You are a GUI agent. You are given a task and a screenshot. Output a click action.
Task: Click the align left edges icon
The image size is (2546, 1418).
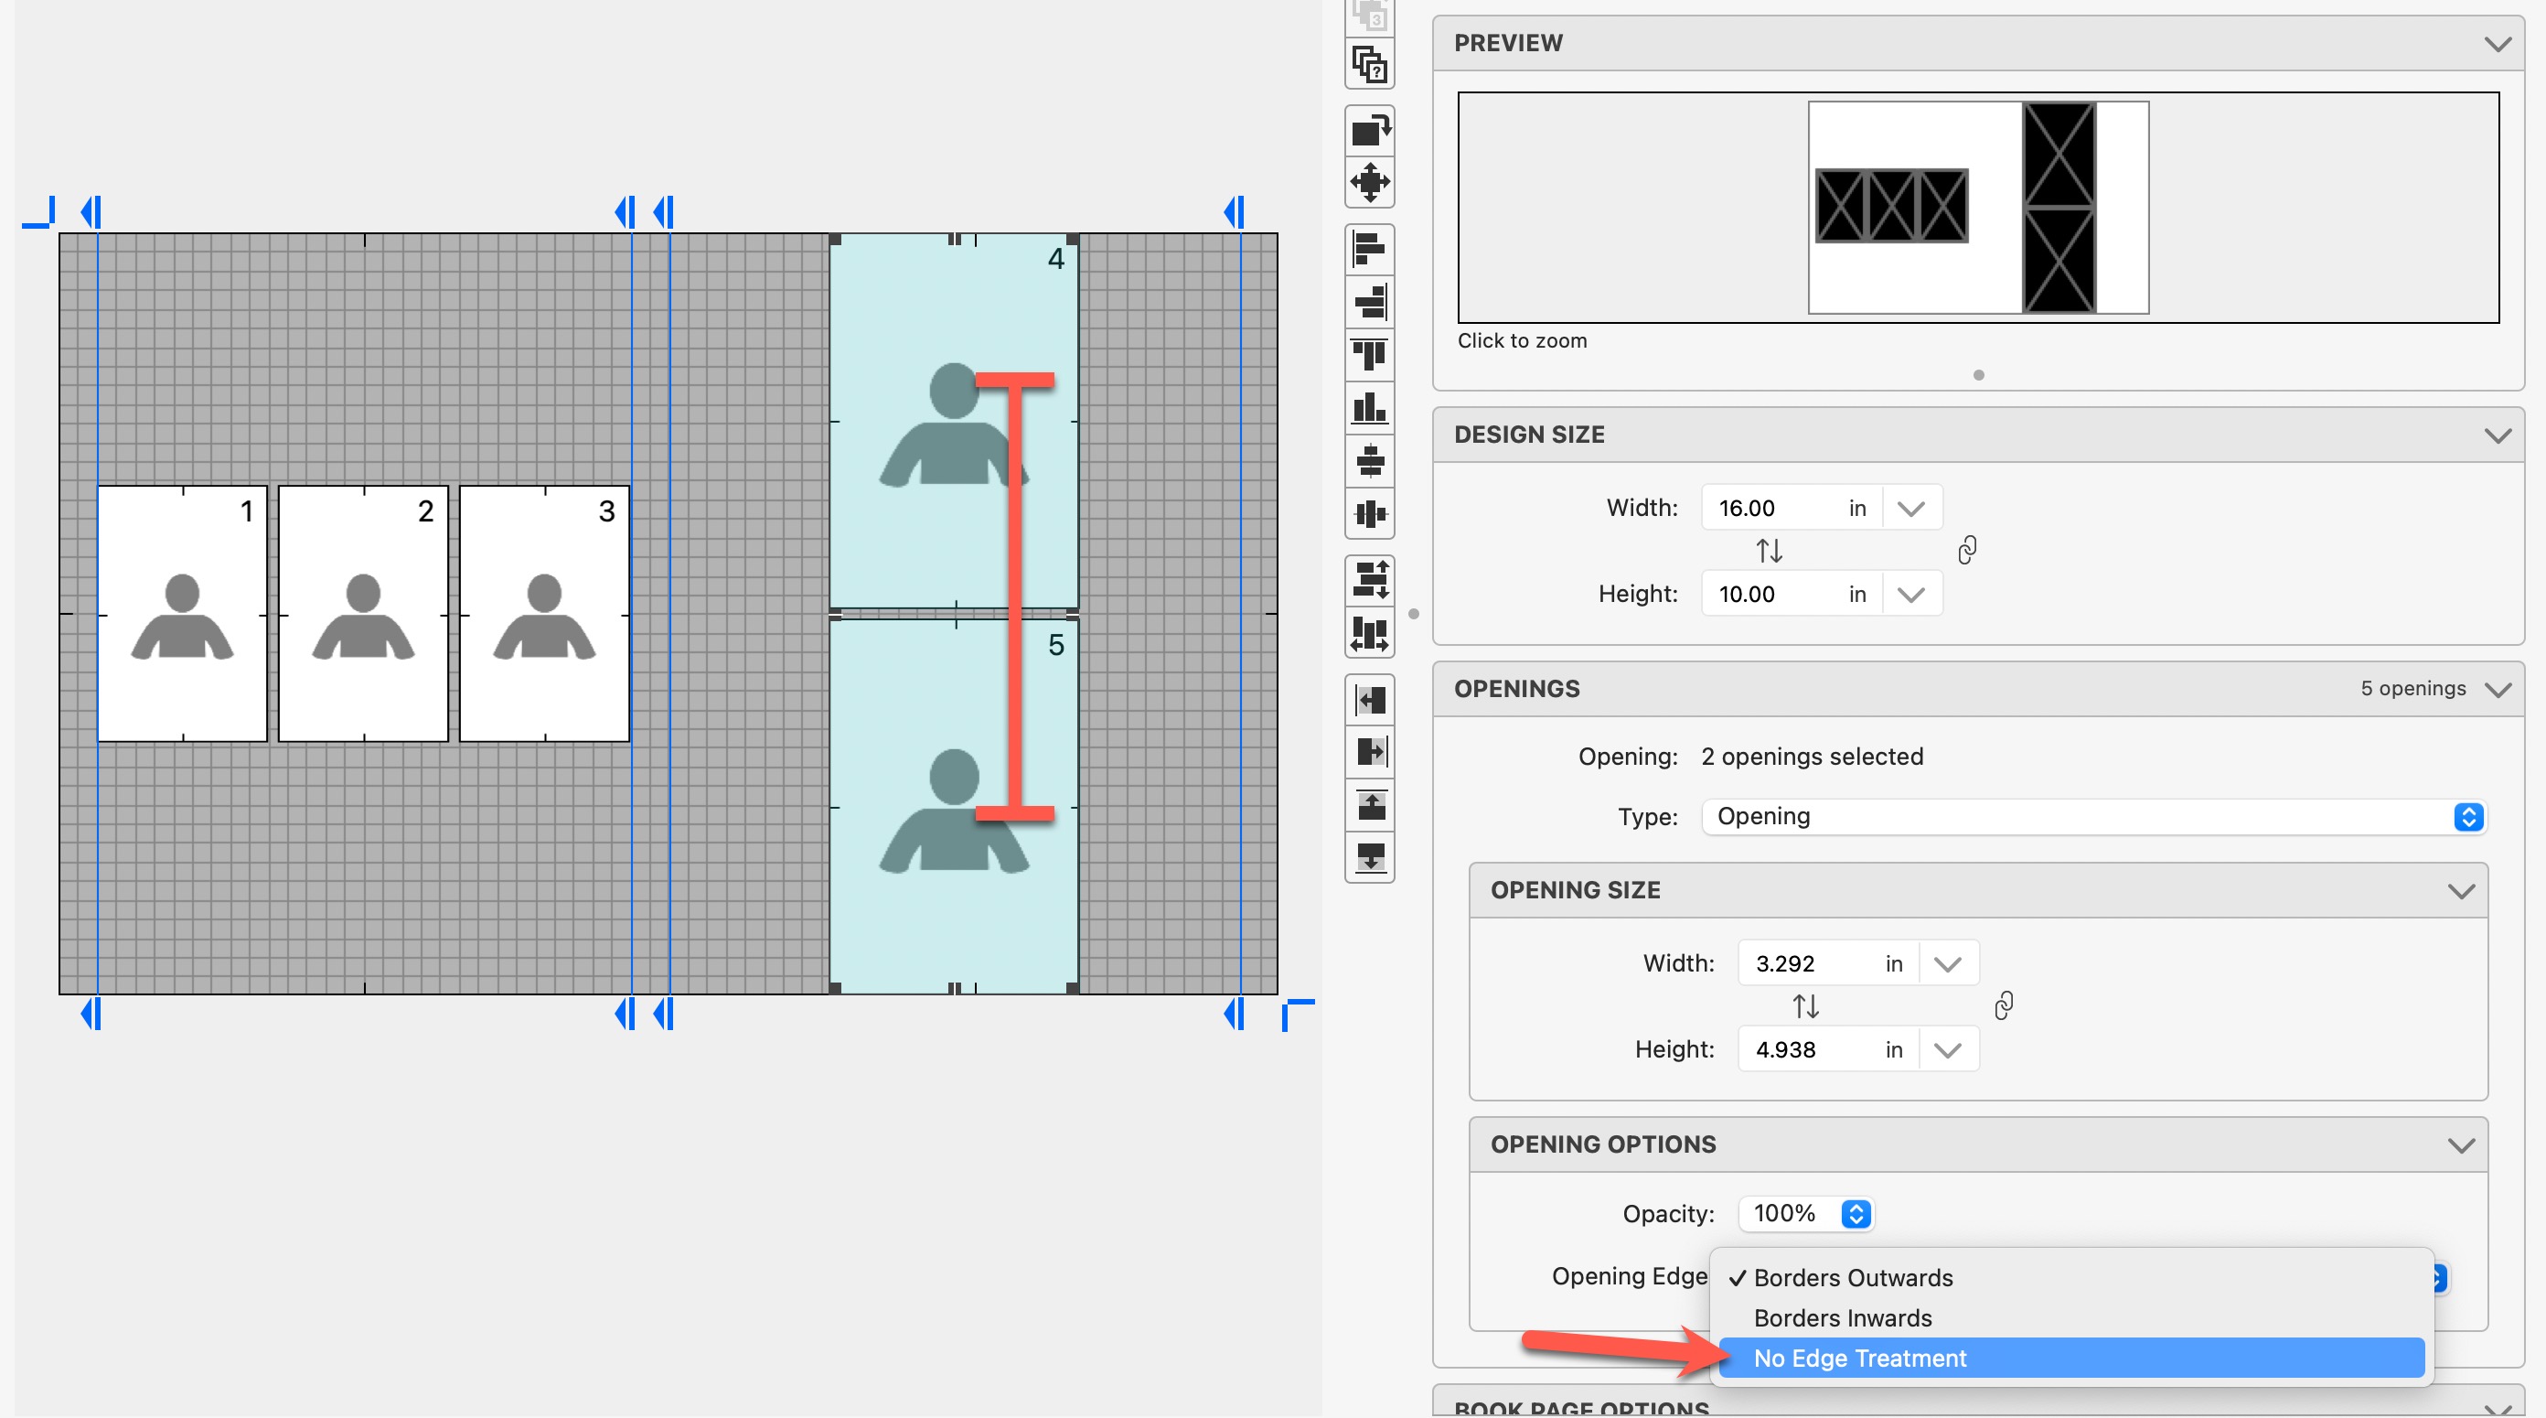pos(1369,249)
